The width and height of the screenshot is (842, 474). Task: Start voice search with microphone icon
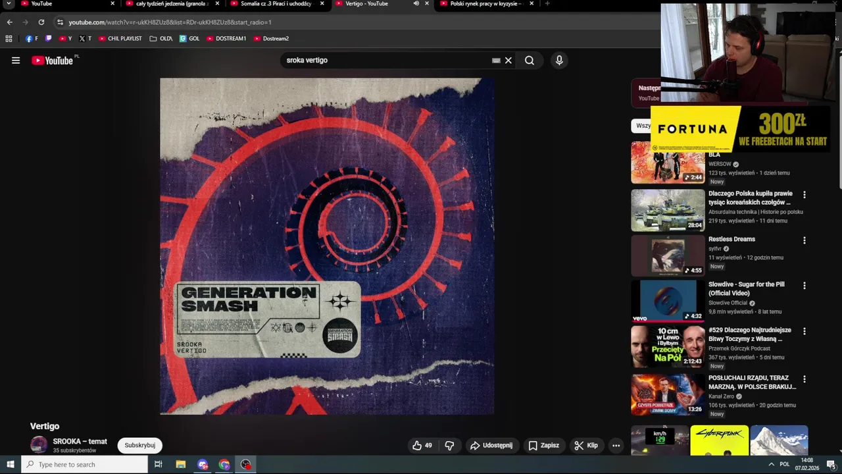559,61
